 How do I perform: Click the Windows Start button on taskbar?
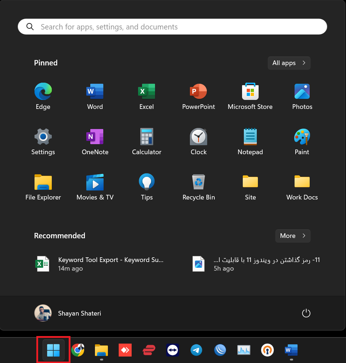53,350
